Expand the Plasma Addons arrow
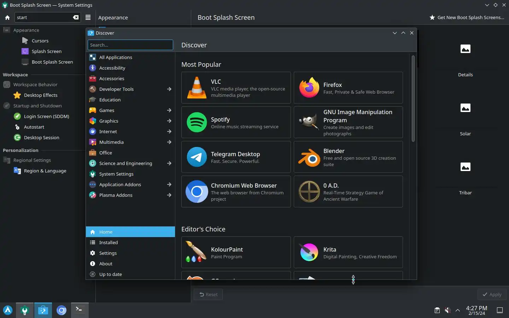 click(x=169, y=195)
